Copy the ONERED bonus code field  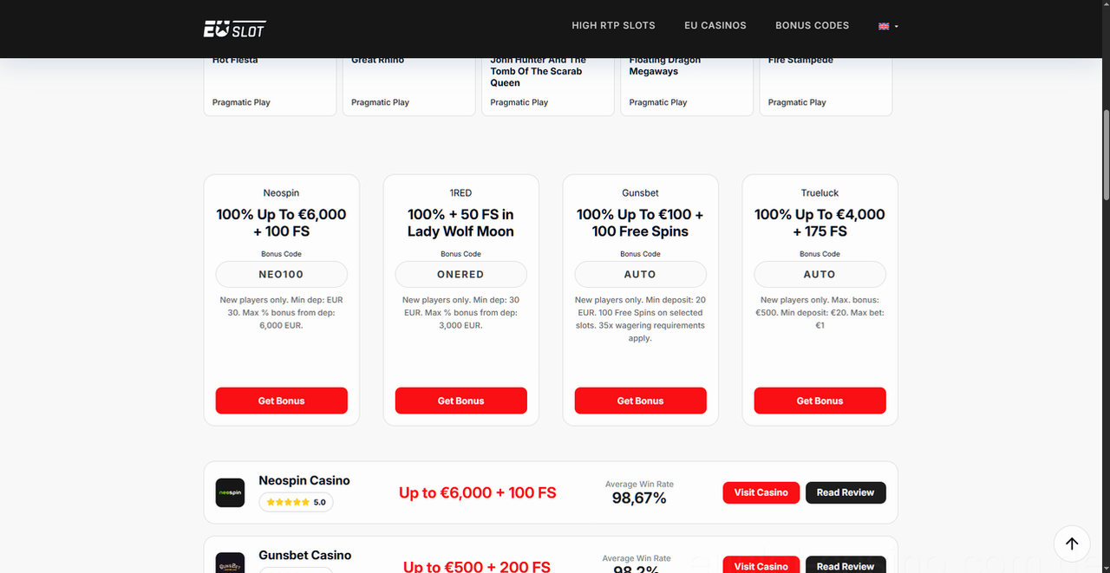tap(461, 274)
